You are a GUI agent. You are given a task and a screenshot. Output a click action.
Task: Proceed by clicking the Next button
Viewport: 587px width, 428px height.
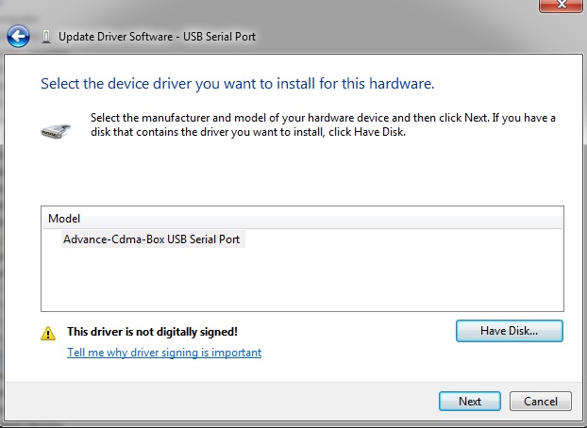pos(469,402)
